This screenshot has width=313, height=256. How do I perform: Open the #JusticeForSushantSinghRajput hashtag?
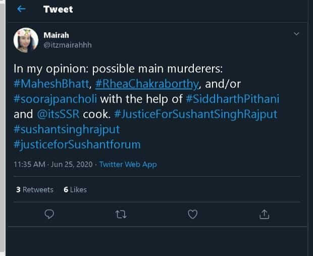click(195, 114)
